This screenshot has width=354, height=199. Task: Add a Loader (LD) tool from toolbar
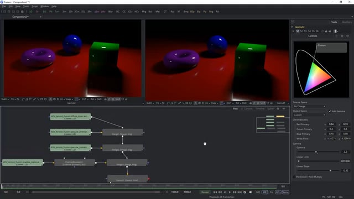point(31,12)
